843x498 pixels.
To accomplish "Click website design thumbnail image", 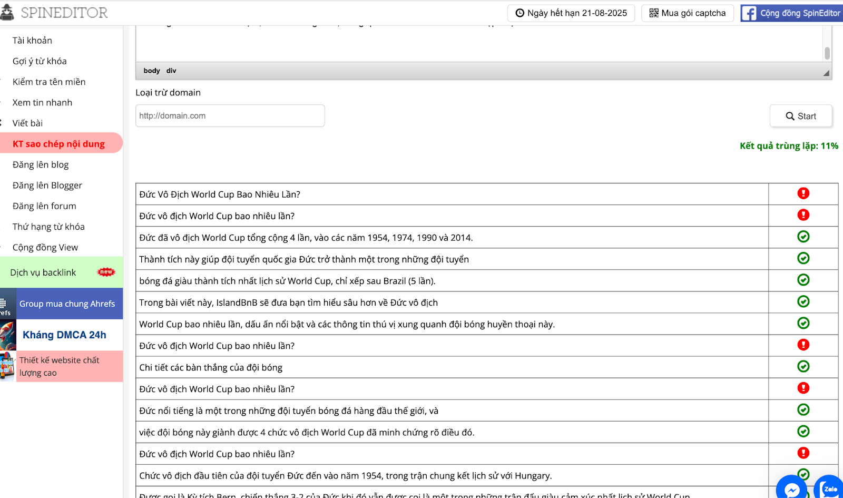I will point(8,366).
